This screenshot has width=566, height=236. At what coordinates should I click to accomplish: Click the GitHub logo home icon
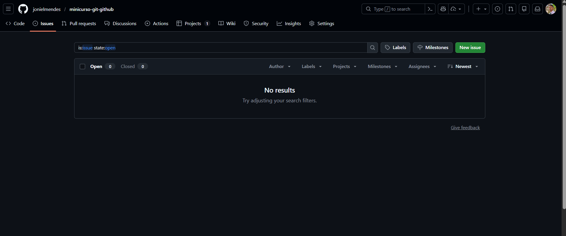[23, 9]
